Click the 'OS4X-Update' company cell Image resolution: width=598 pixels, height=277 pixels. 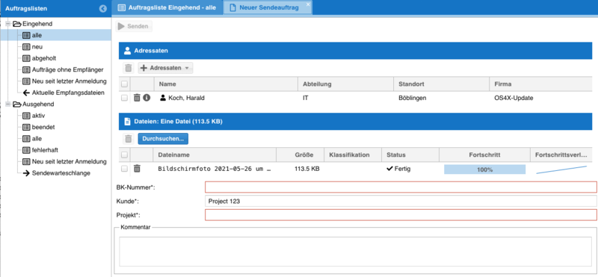tap(514, 98)
